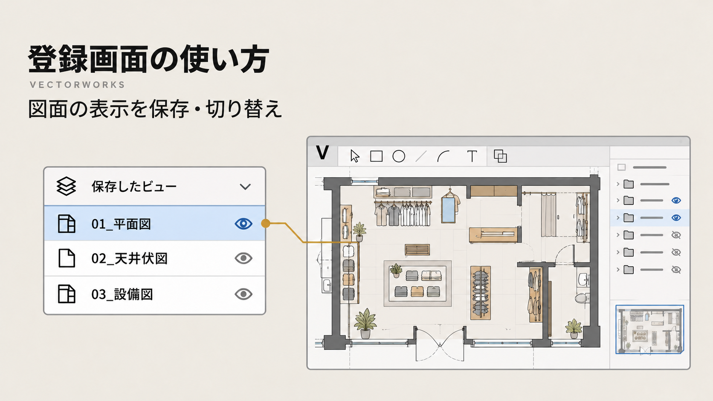Screen dimensions: 713x401
Task: Expand the last folder row chevron
Action: point(617,270)
